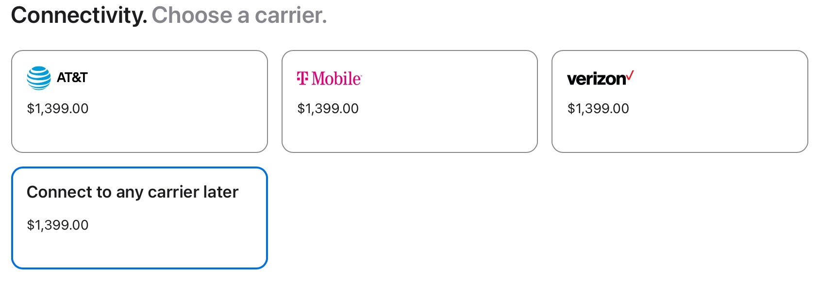This screenshot has height=284, width=819.
Task: Click the pink T symbol of T-Mobile
Action: click(302, 78)
